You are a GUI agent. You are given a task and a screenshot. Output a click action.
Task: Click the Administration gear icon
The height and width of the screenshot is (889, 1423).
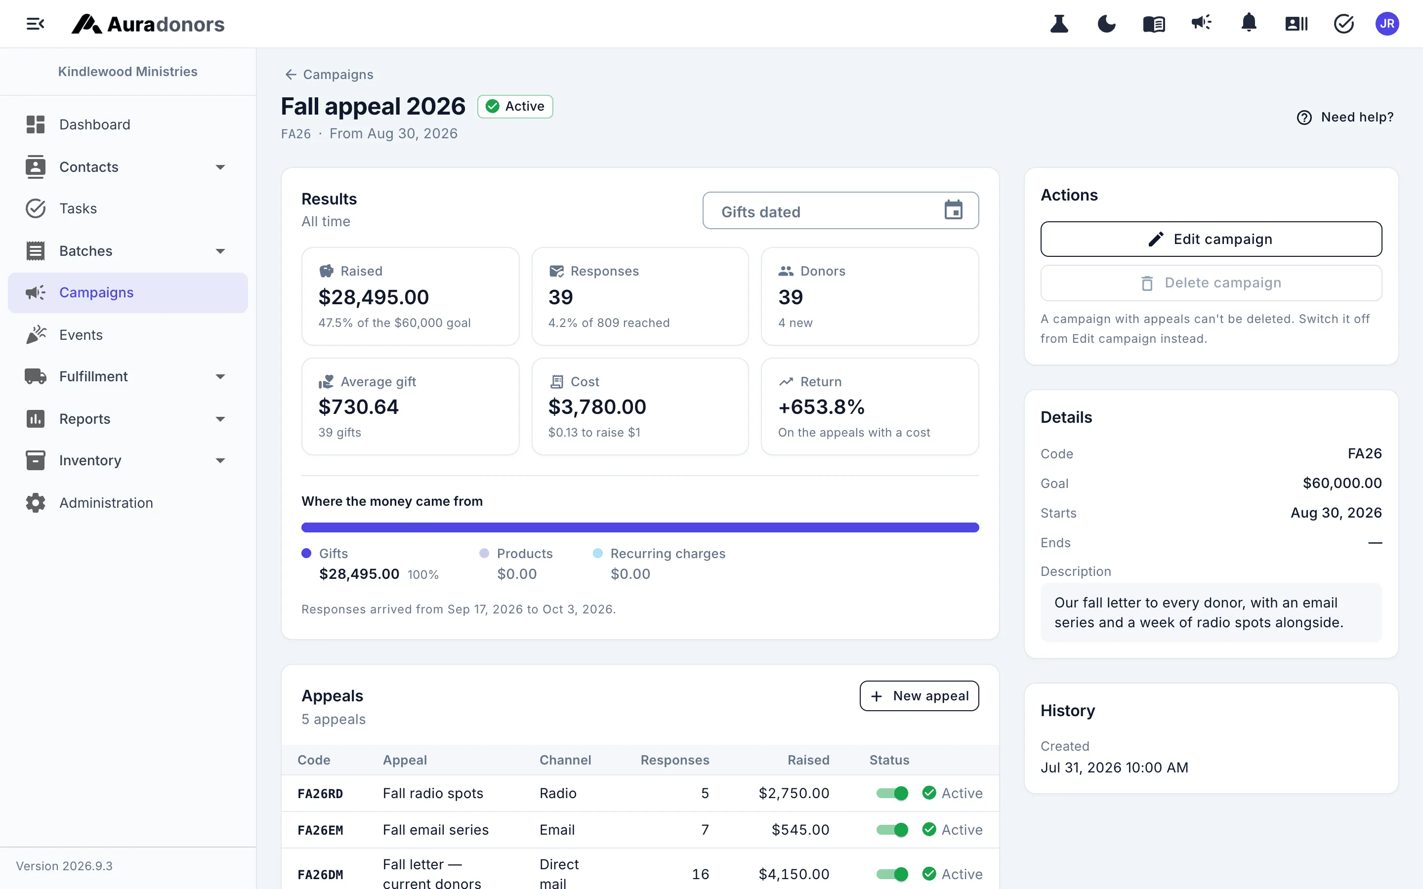(35, 503)
